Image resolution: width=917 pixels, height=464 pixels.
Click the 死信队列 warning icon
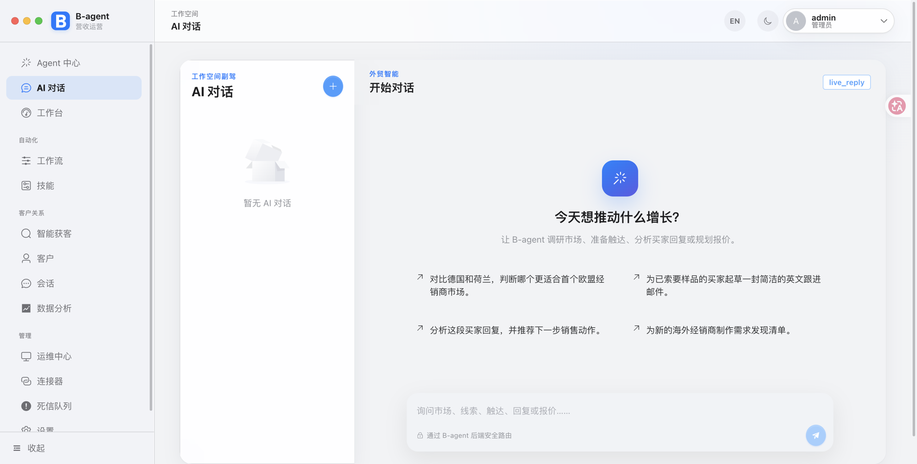point(26,406)
